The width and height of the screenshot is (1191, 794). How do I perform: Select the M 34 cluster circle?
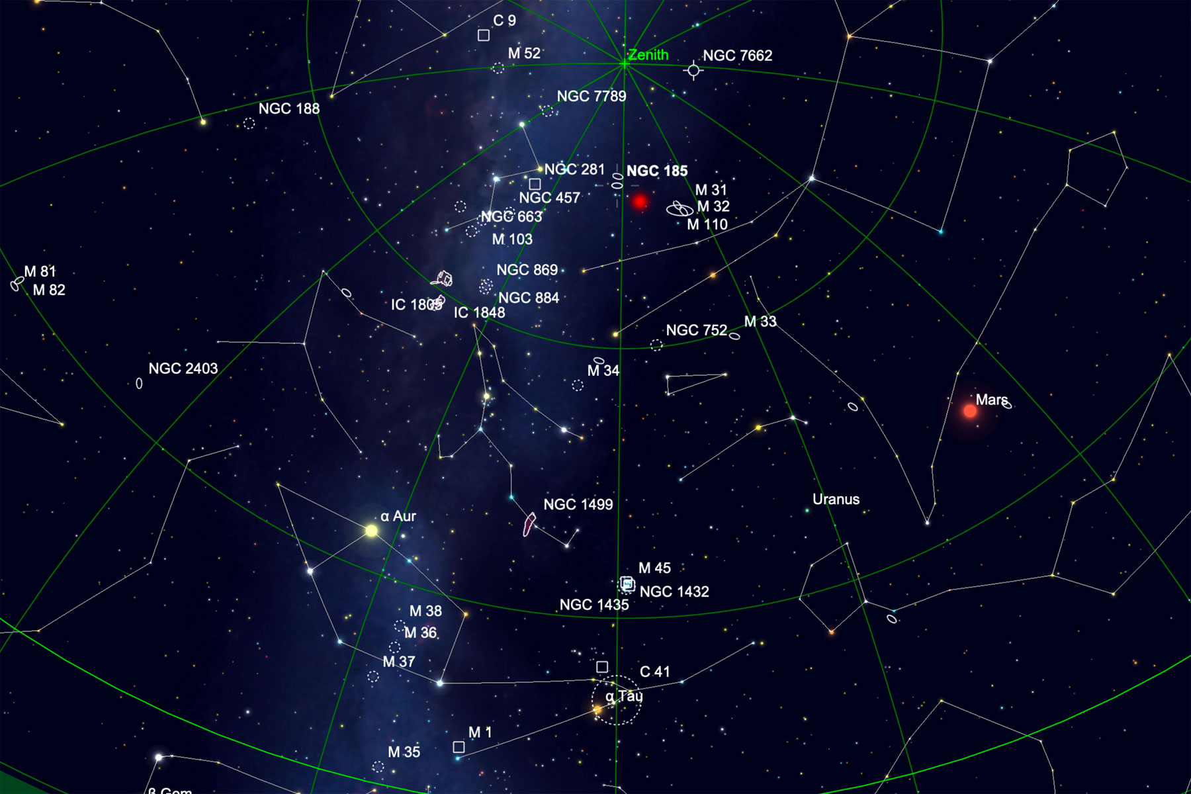coord(578,385)
